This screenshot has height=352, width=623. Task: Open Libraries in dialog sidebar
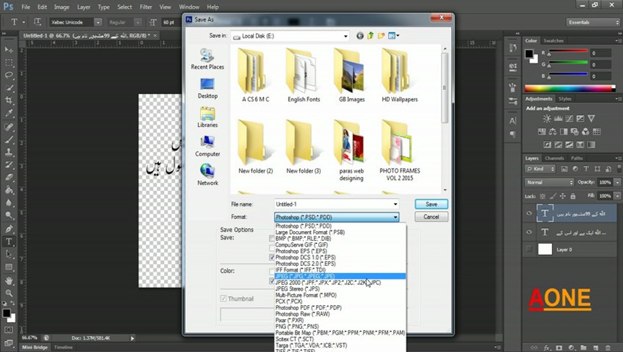click(208, 117)
